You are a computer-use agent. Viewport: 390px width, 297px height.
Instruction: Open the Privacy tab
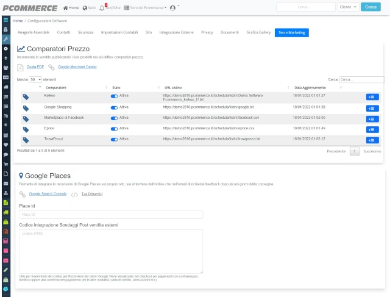[x=207, y=32]
